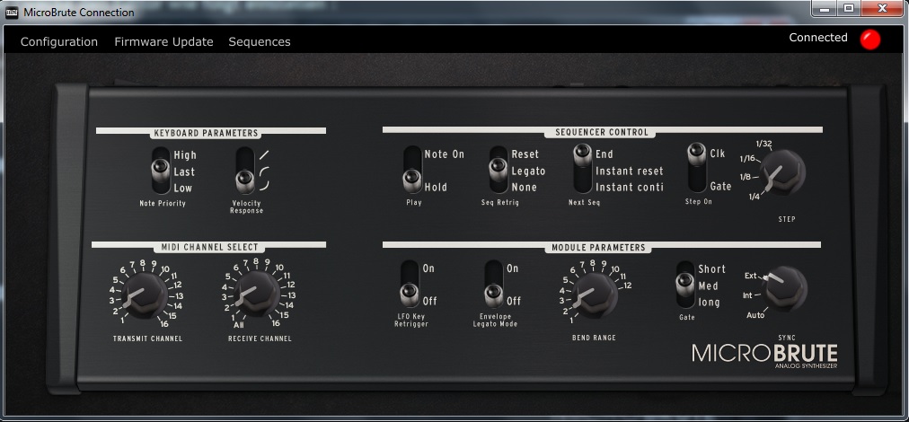Select Last note priority label
Viewport: 909px width, 422px height.
tap(184, 172)
